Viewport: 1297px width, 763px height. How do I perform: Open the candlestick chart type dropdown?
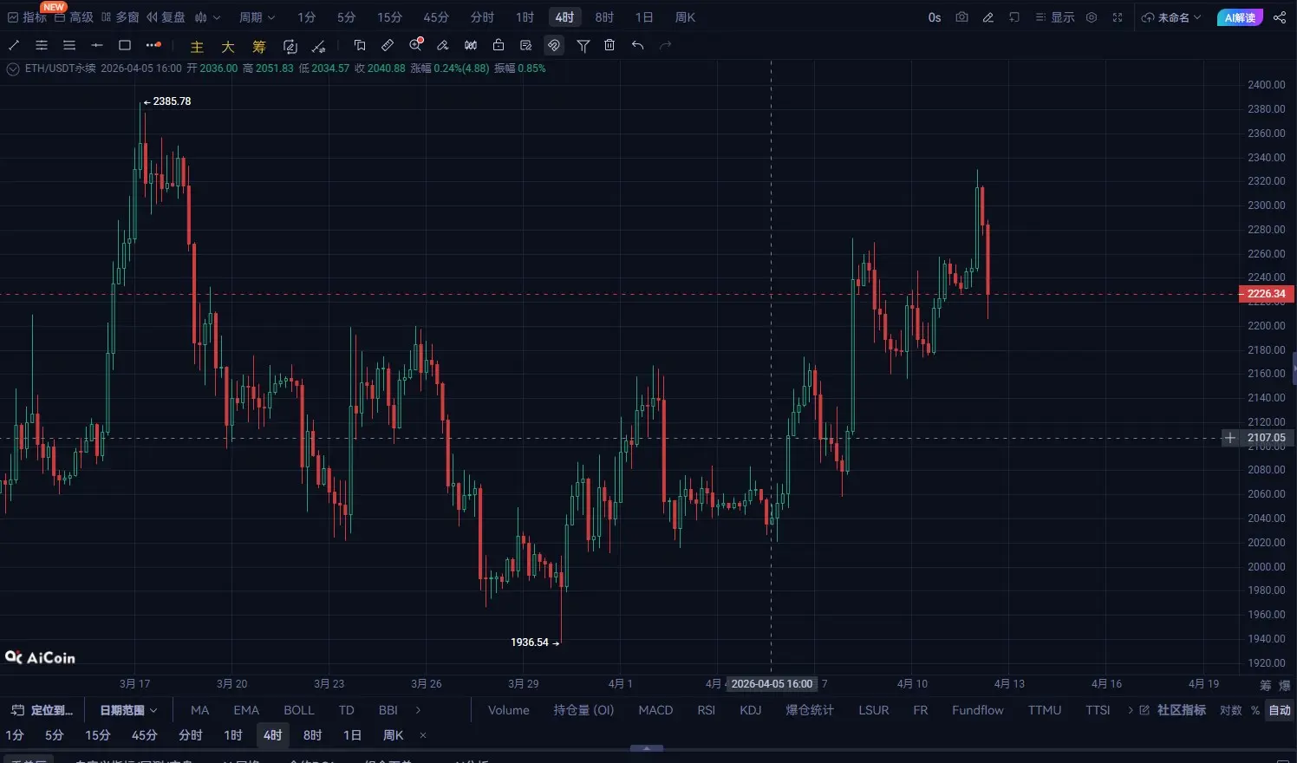click(x=207, y=17)
